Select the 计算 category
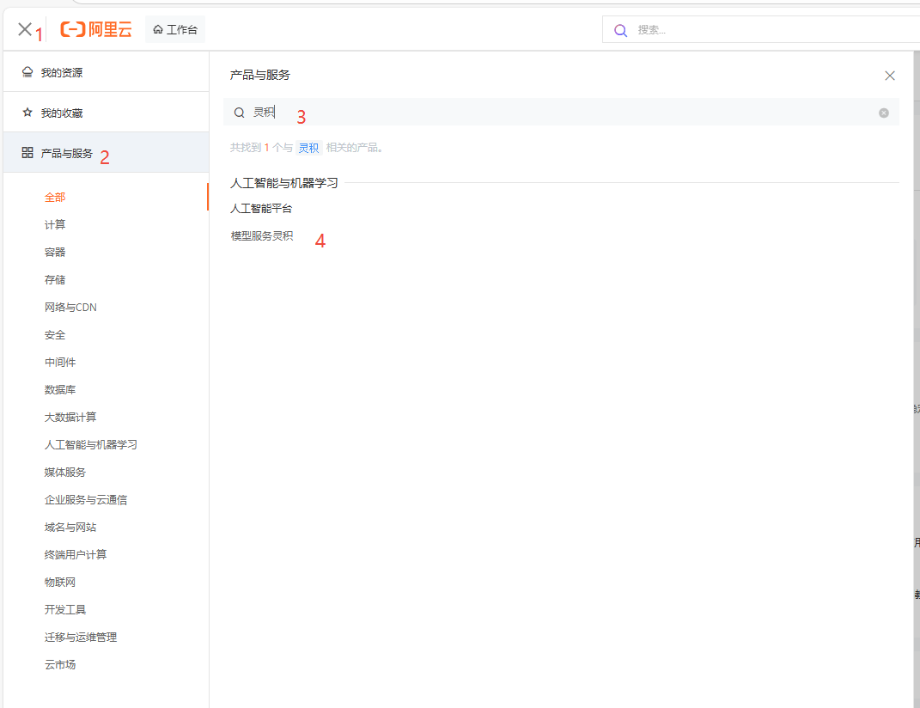The height and width of the screenshot is (708, 920). [x=55, y=225]
